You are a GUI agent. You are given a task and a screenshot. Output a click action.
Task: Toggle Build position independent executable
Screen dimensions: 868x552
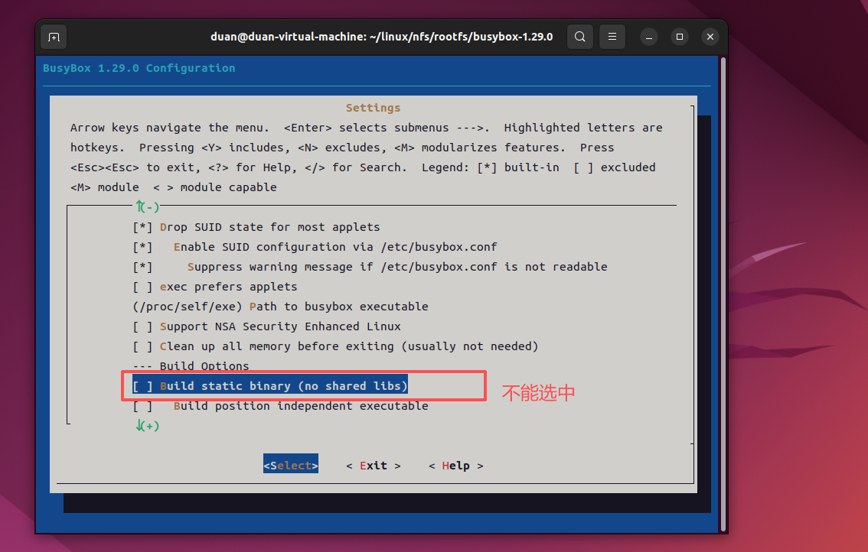[x=281, y=407]
